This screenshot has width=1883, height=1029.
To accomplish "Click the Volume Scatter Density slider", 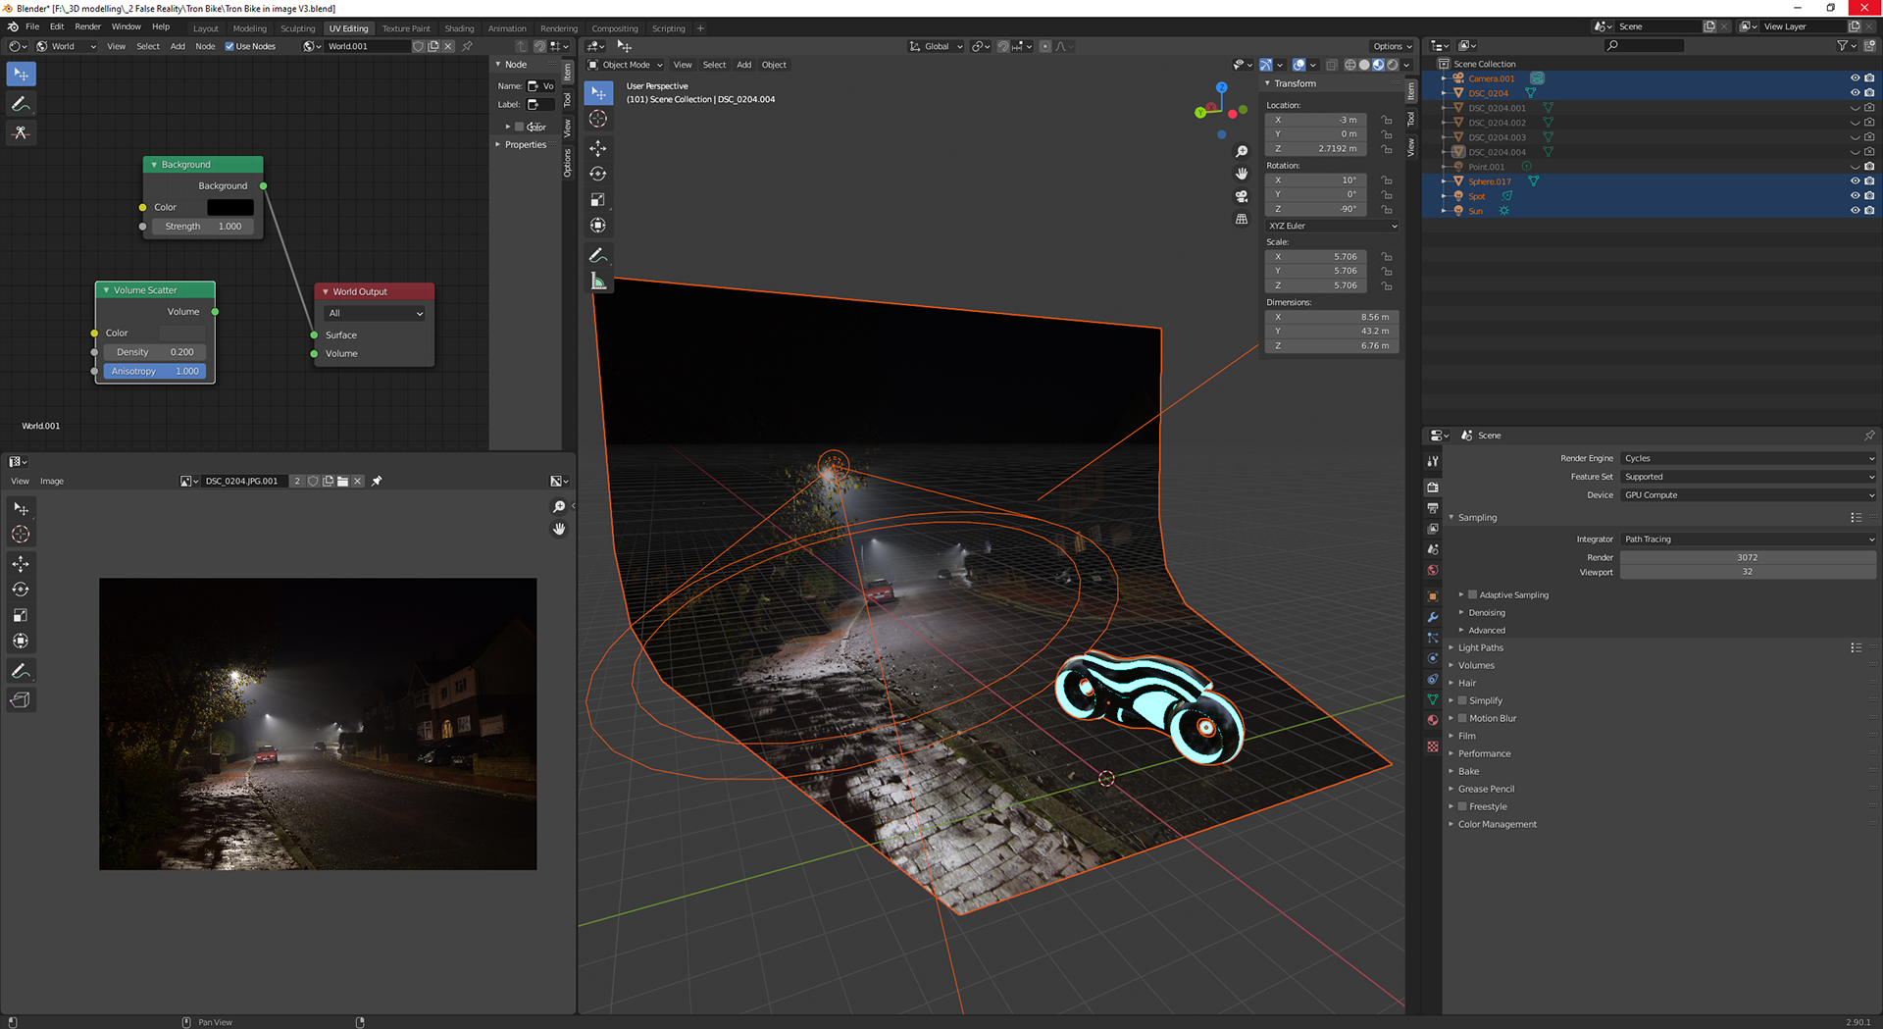I will [x=155, y=352].
